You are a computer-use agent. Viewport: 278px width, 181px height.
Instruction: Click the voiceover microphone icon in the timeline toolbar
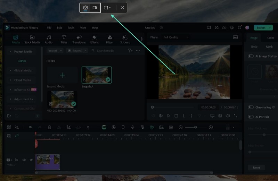[x=132, y=127]
